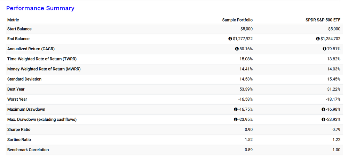The width and height of the screenshot is (348, 161).
Task: Click info icon next to 79.81% CAGR
Action: (x=325, y=49)
